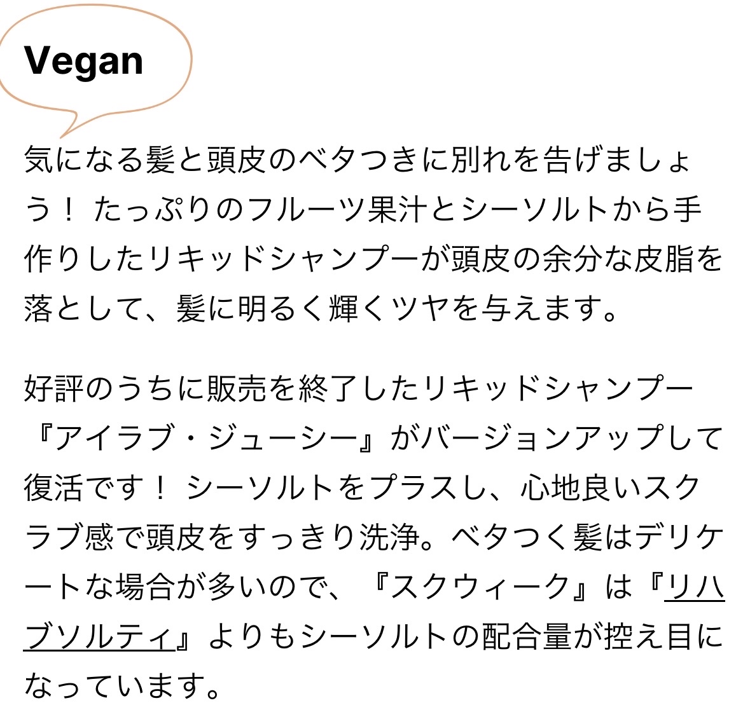Screen dimensions: 750x724
Task: Click the phrase 心地良いスクラブ感
Action: [611, 489]
